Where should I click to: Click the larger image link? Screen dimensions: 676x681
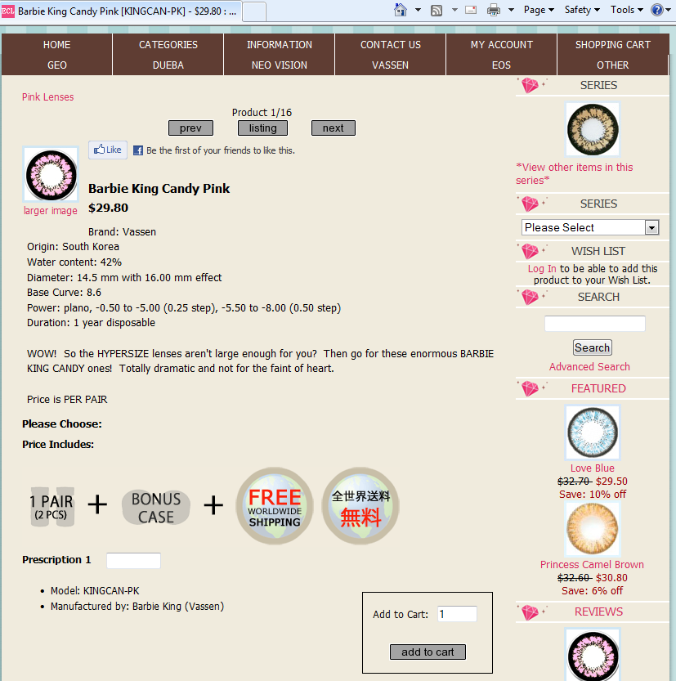[x=51, y=211]
